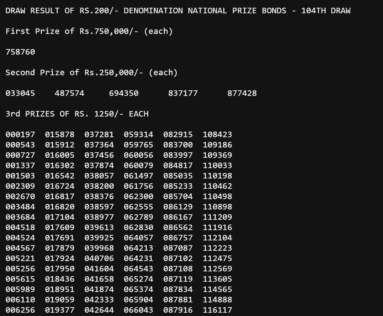The image size is (383, 316).
Task: Select second prize number 033045
Action: (x=20, y=93)
